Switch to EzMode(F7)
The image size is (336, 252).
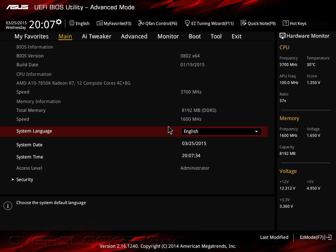[315, 237]
